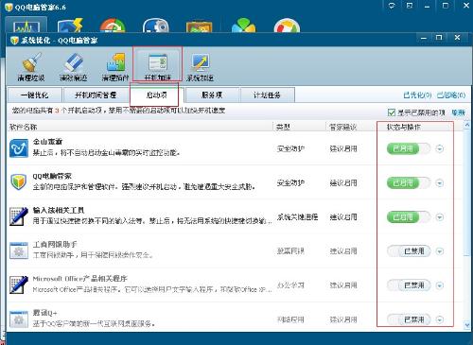Click the list scrollbar up arrow
Viewport: 473px width, 345px height.
(467, 125)
